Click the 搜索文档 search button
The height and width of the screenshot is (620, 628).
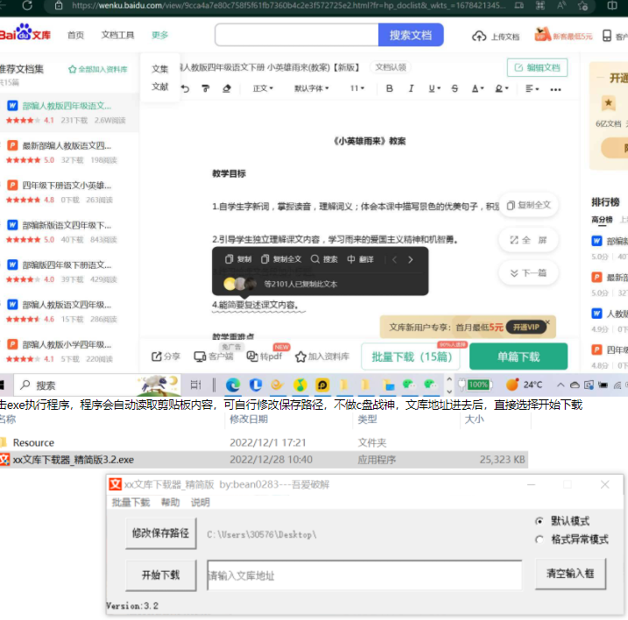(411, 35)
